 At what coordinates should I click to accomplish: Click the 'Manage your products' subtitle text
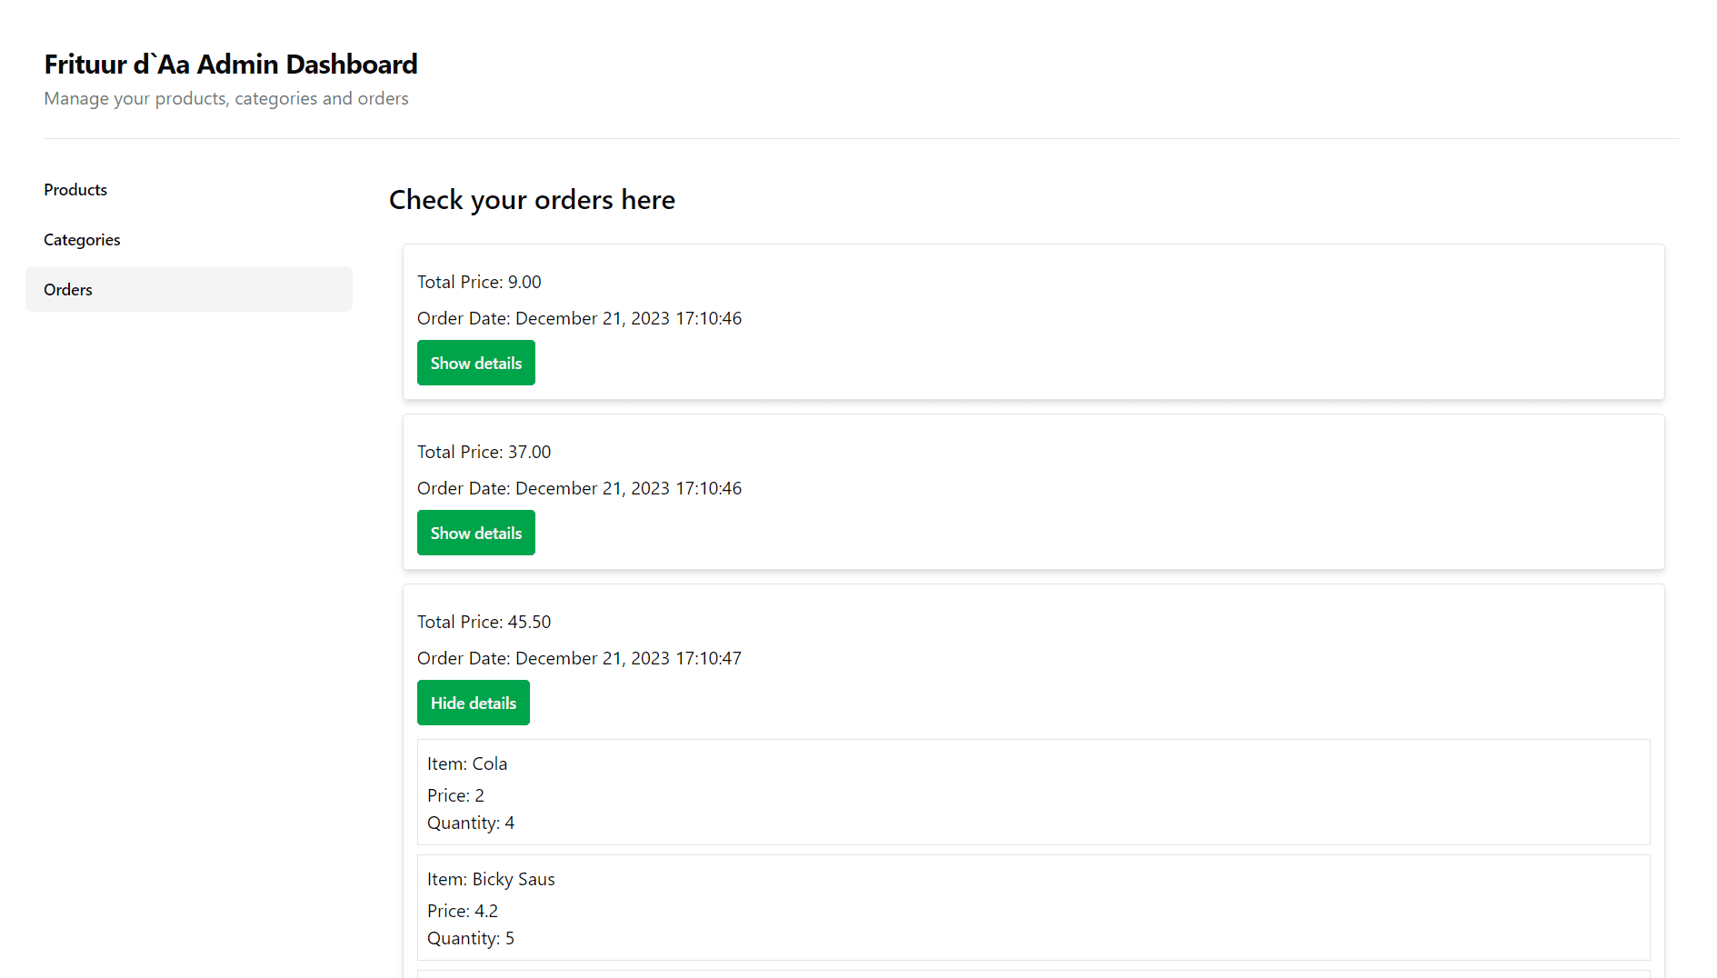tap(226, 99)
